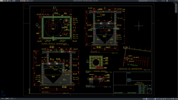Screen dimensions: 178x100
Task: Click the Redo arrow in quick access toolbar
Action: click(x=18, y=1)
